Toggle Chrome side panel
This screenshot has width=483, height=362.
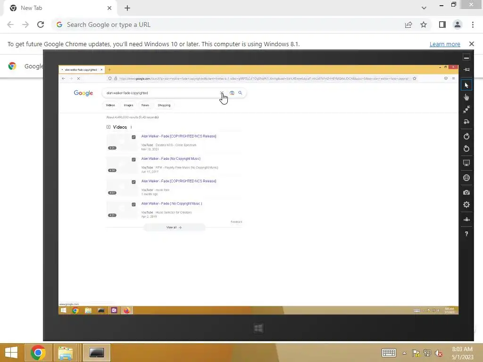click(x=442, y=25)
